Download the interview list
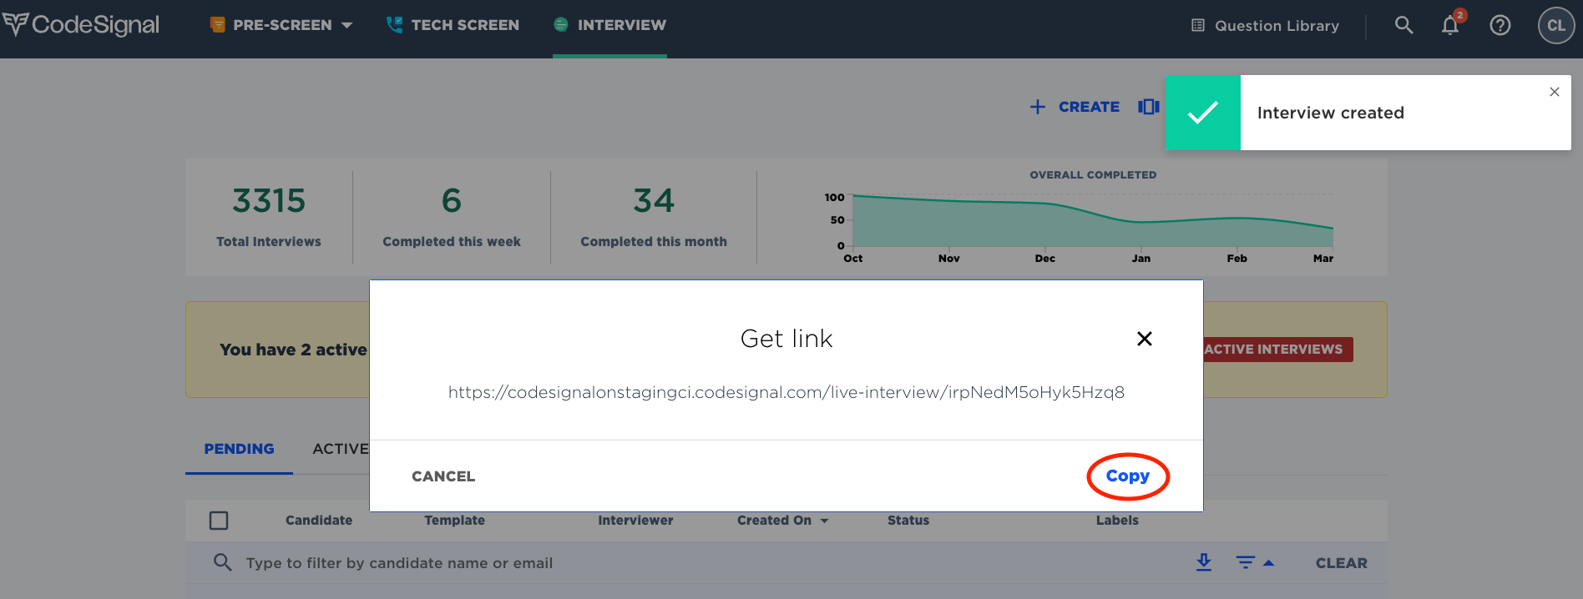 (x=1204, y=562)
